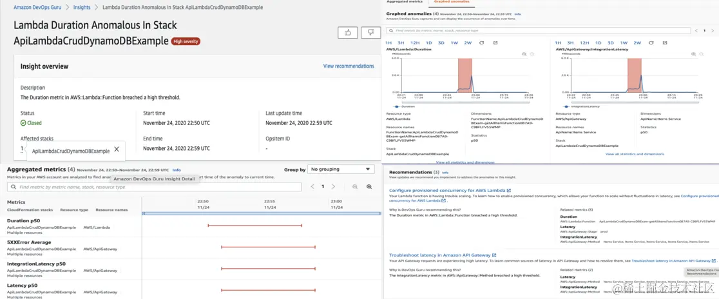Screen dimensions: 719x299
Task: Click the Duration p50 anomaly timeline bar
Action: (x=255, y=225)
